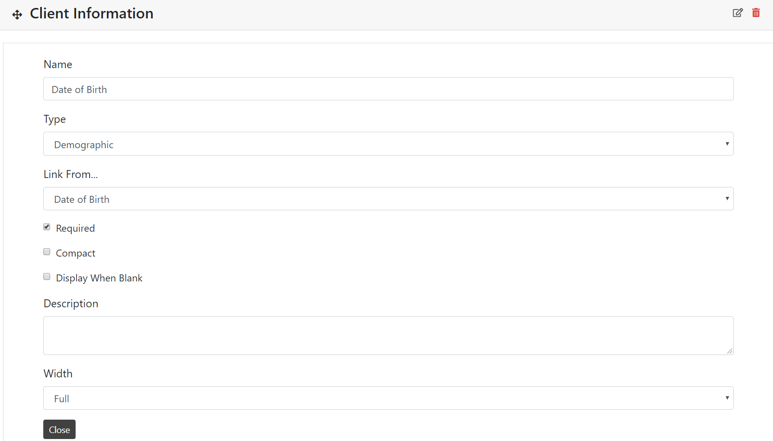Screen dimensions: 773x441
Task: Click the red trash delete icon
Action: [756, 13]
